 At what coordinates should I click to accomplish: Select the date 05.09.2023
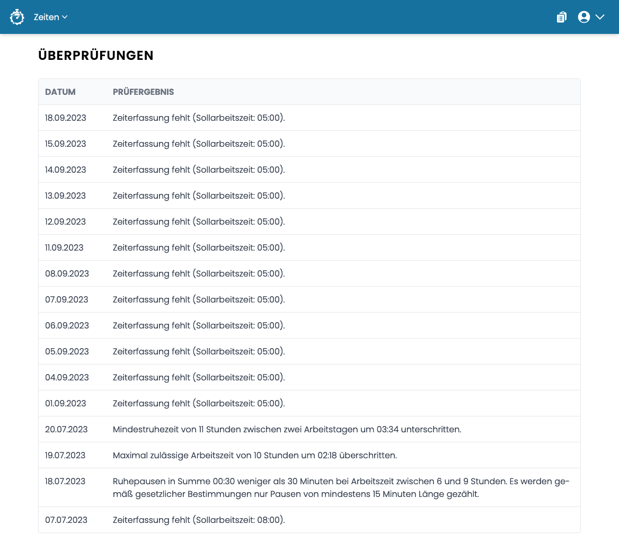pos(67,351)
